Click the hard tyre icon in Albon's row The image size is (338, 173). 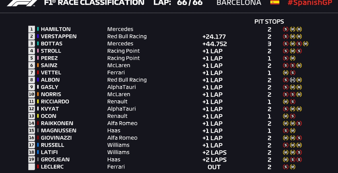click(x=292, y=80)
